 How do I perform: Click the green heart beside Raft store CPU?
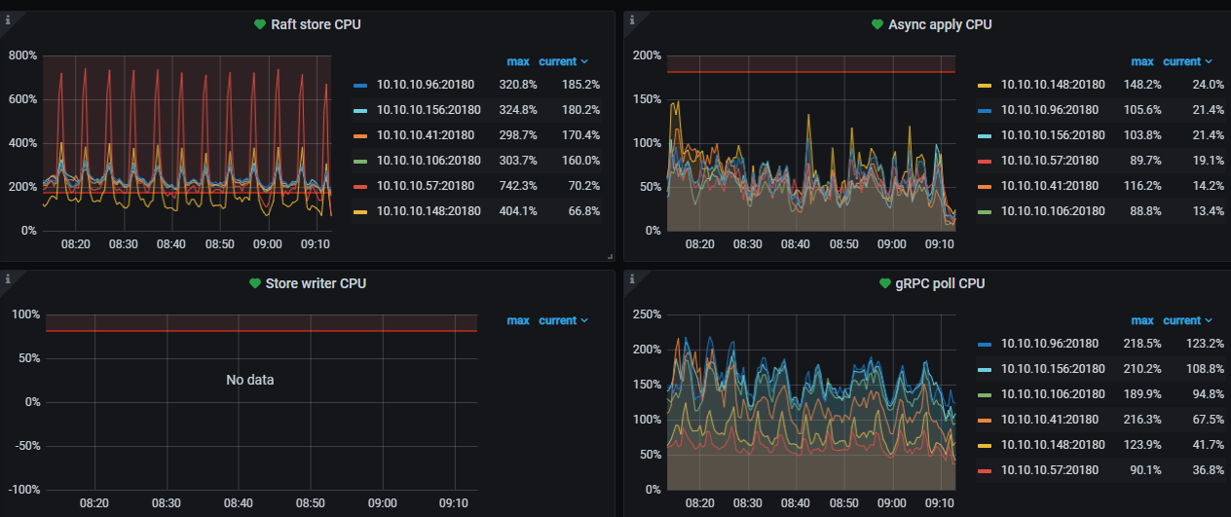259,24
